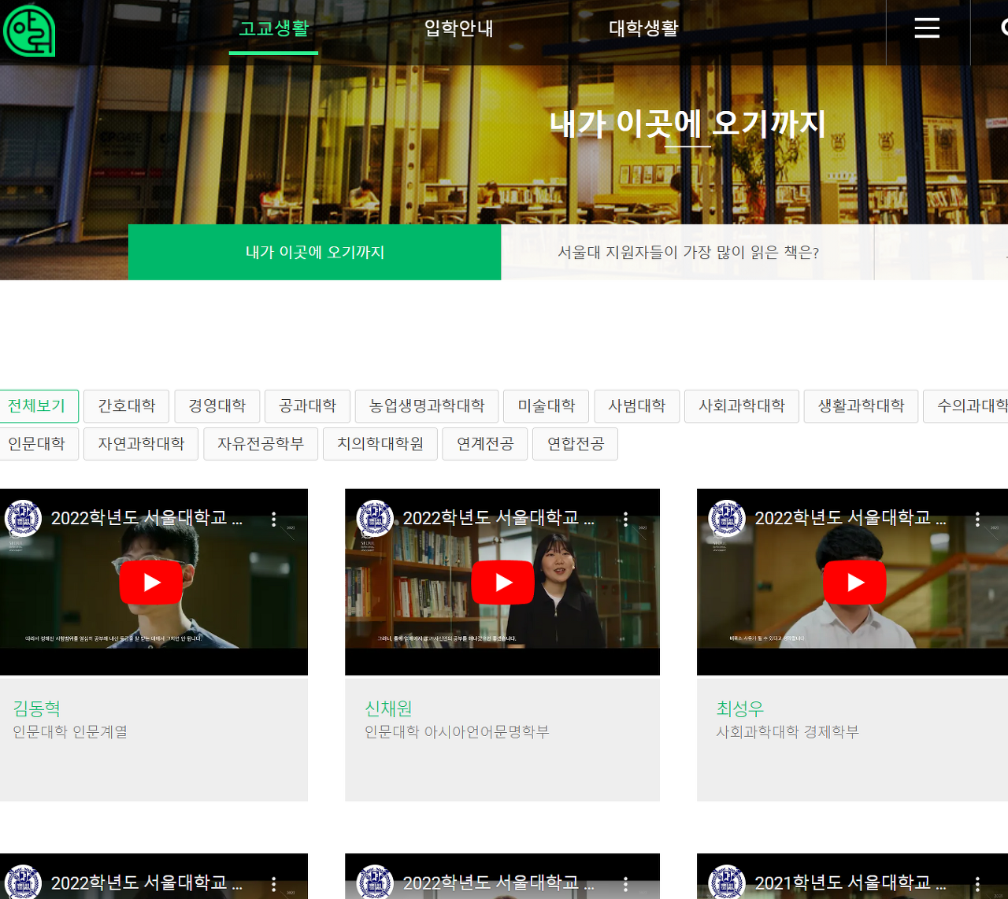Click the SNU channel avatar on 최성우's video
The height and width of the screenshot is (899, 1008).
[727, 518]
